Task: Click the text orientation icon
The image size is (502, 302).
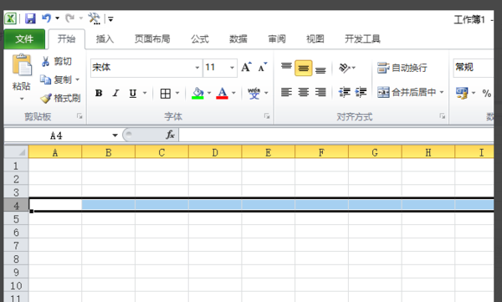Action: click(x=345, y=68)
